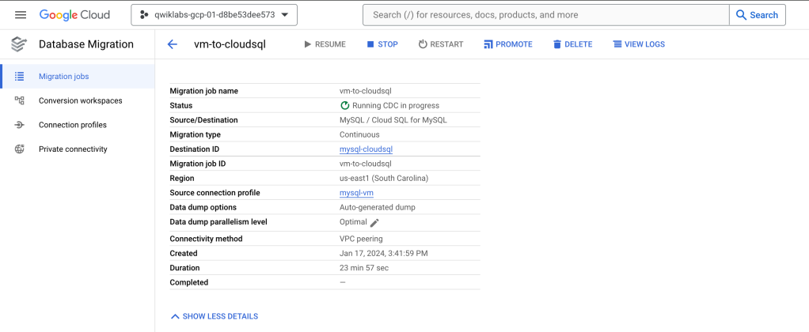
Task: Open Conversion workspaces in the sidebar
Action: point(78,100)
